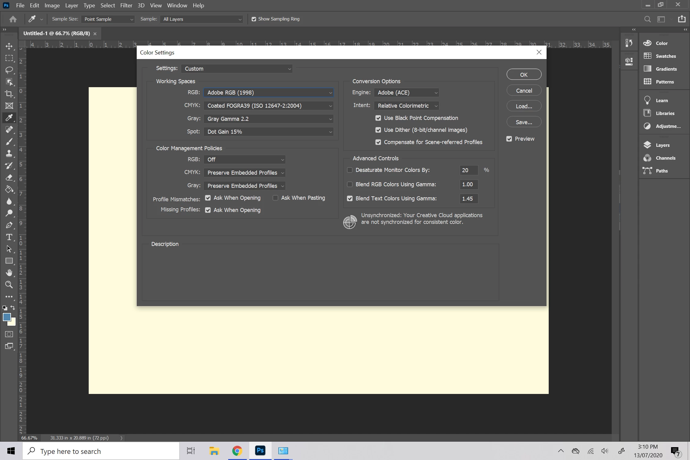Select the Crop tool
Viewport: 690px width, 460px height.
(x=9, y=94)
